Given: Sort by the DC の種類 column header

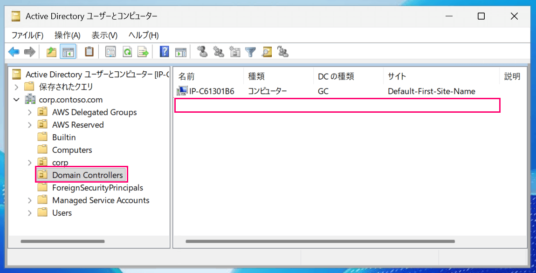Looking at the screenshot, I should 348,76.
